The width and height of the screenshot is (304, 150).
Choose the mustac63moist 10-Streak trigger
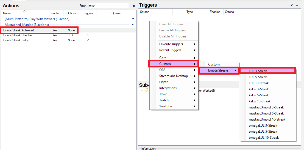click(x=267, y=119)
